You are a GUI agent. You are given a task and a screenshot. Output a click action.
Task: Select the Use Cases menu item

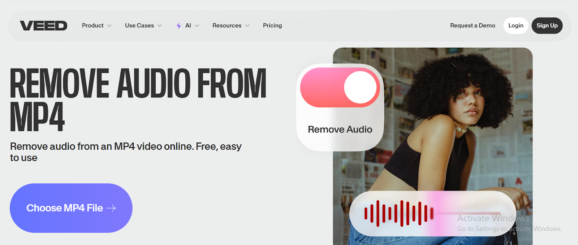(x=139, y=26)
